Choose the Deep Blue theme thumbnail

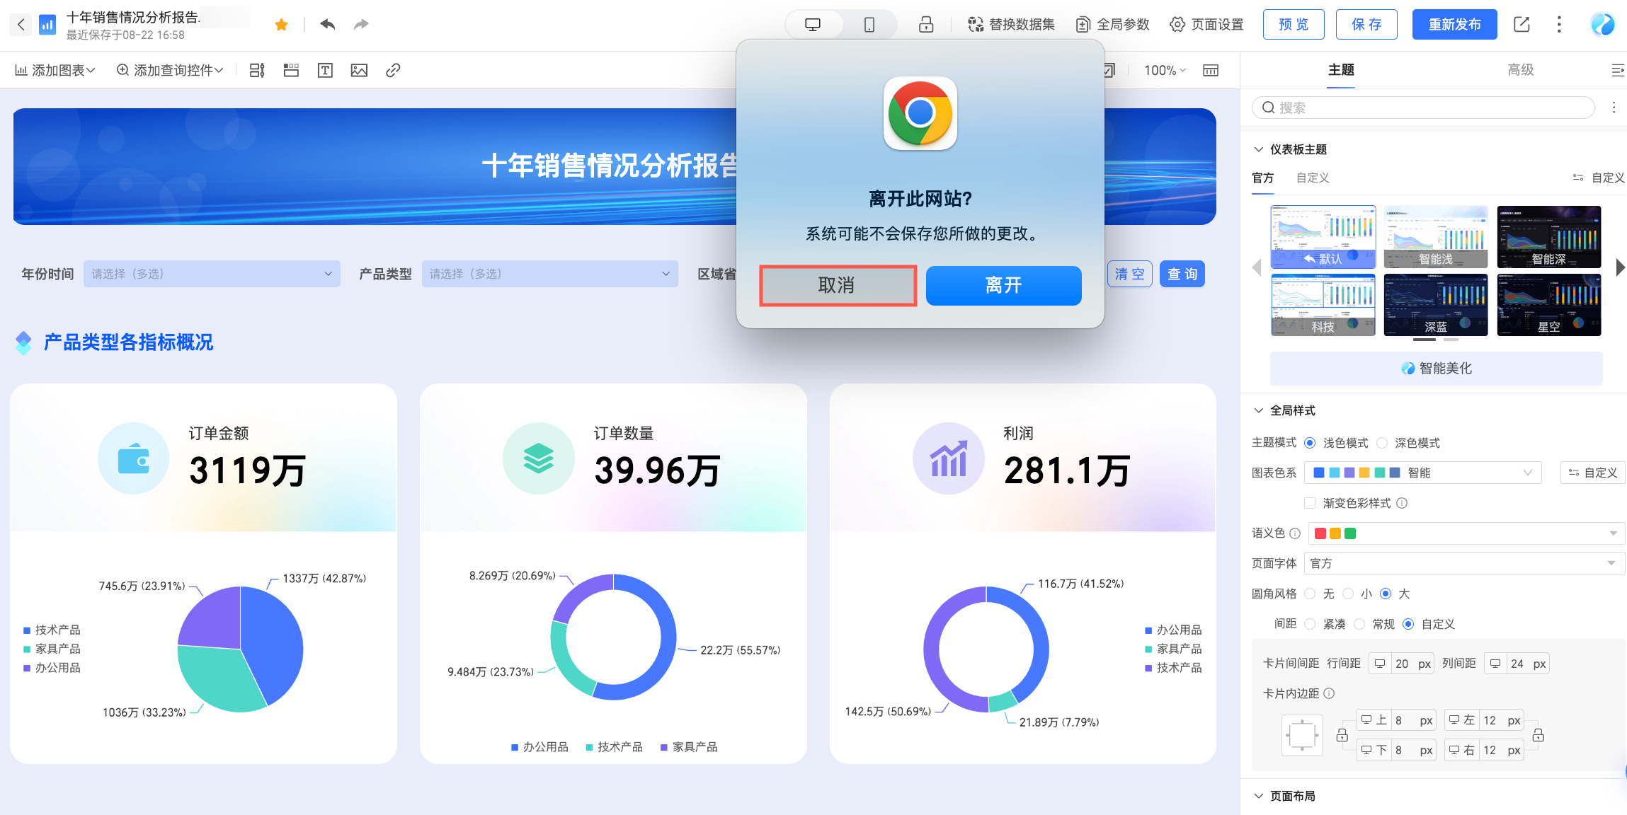(1436, 305)
